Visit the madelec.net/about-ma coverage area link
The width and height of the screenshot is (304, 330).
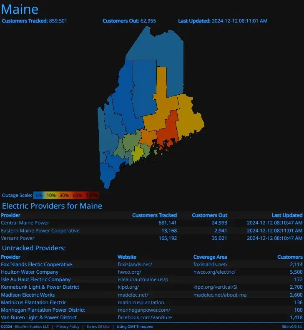220,295
